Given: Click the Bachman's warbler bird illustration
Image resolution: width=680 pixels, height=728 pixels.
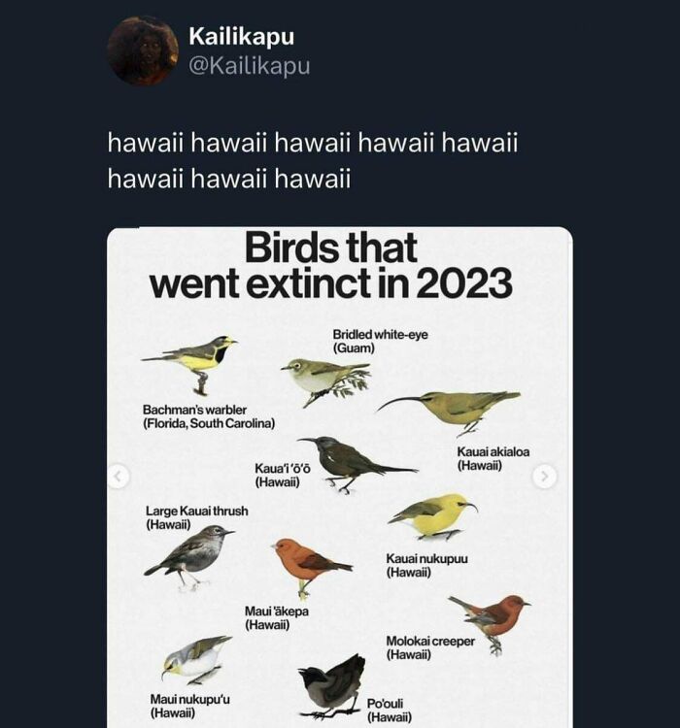Looking at the screenshot, I should coord(194,361).
